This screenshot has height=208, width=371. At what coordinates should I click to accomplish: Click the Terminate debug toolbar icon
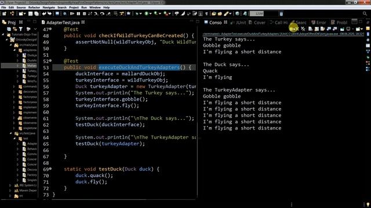coord(84,14)
